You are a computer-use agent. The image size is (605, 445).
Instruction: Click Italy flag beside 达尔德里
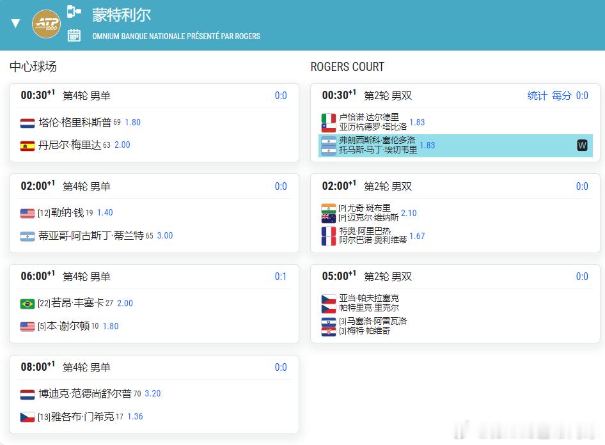point(329,118)
